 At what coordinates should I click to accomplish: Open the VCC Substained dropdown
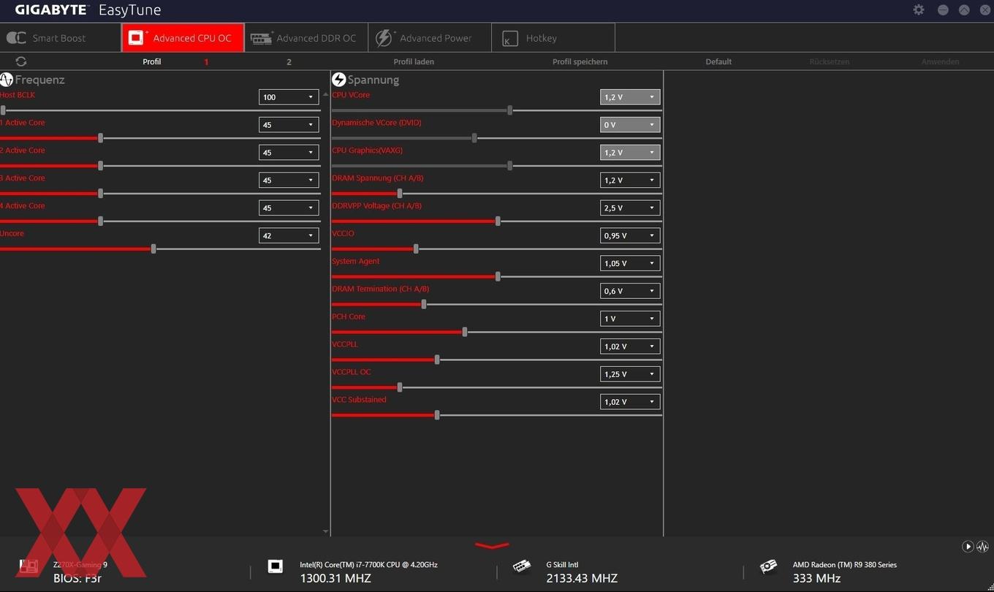click(630, 402)
